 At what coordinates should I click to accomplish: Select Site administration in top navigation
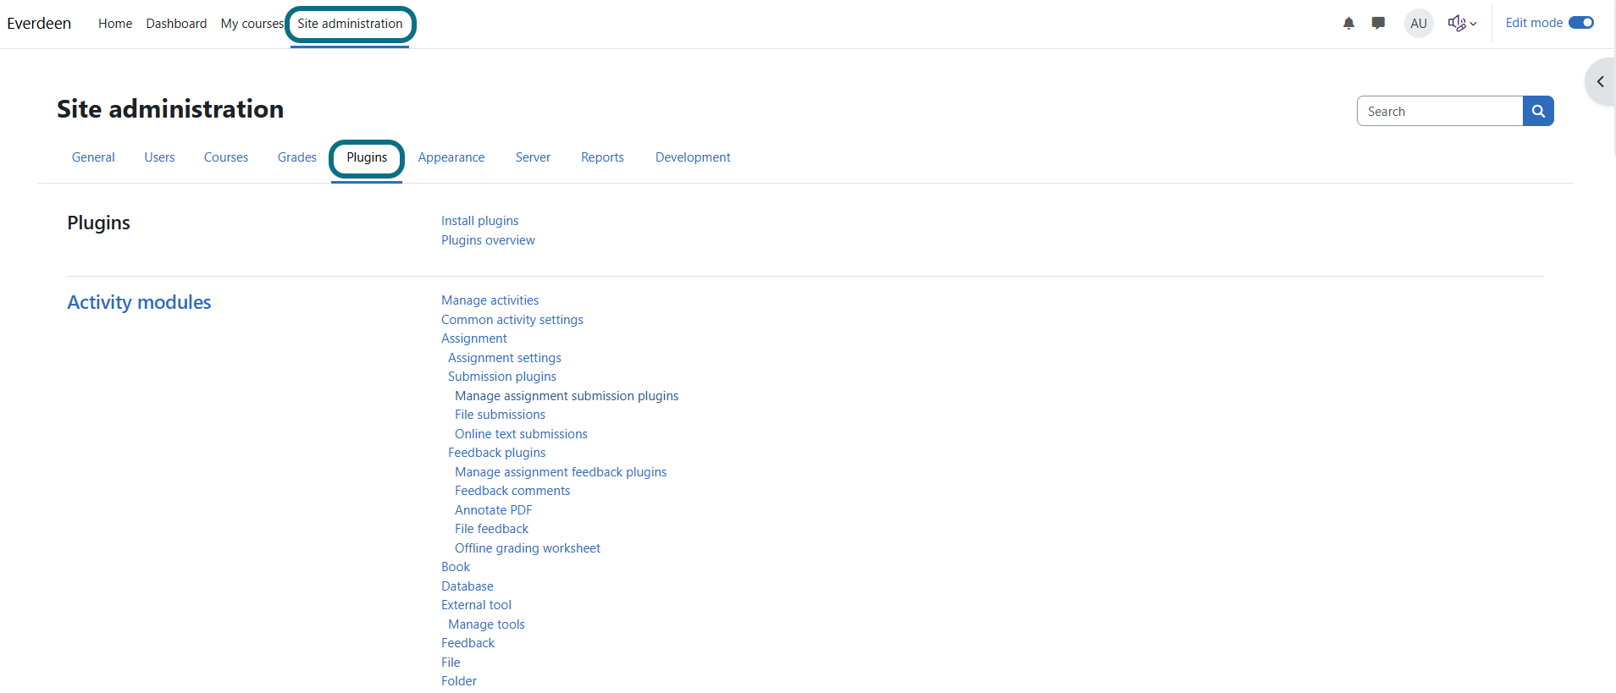click(350, 24)
